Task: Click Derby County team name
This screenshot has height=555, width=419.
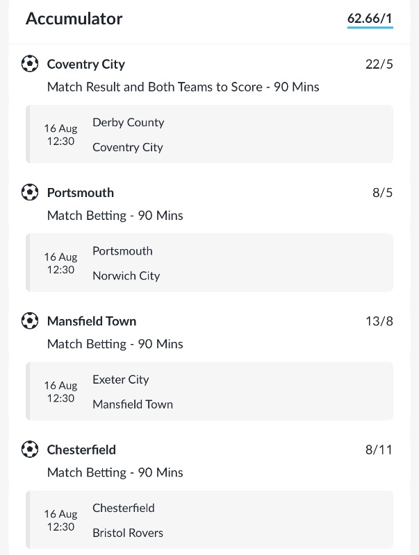Action: point(128,122)
